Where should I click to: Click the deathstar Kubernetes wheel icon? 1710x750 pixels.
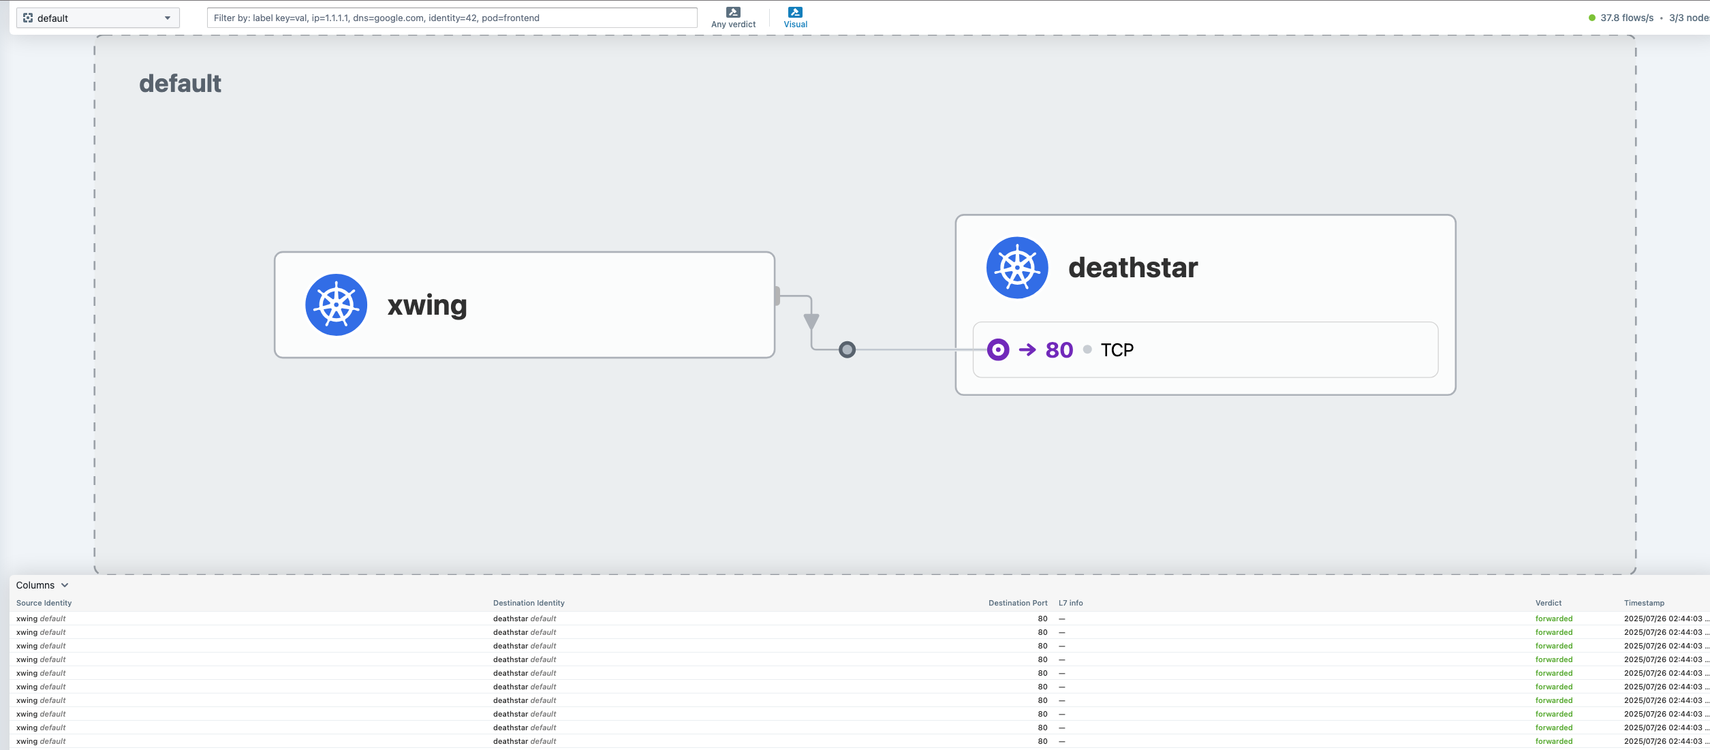[1016, 268]
